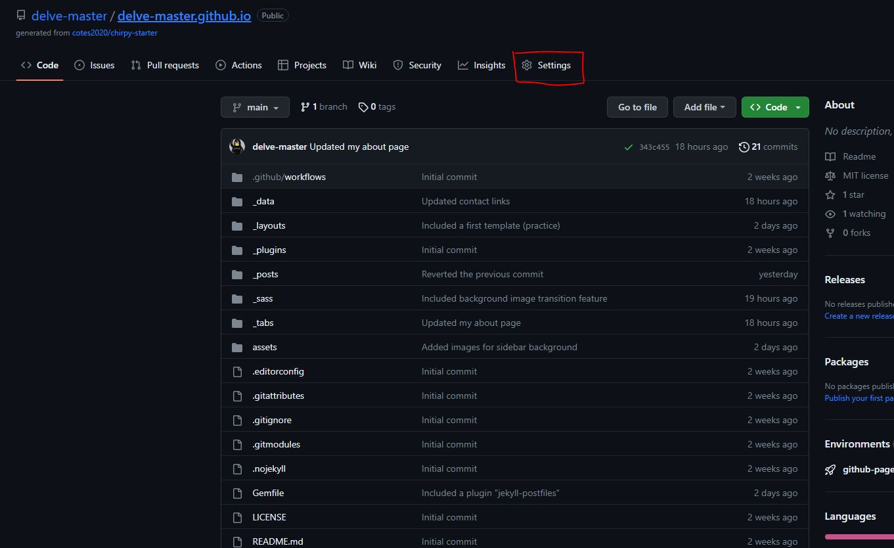Image resolution: width=894 pixels, height=548 pixels.
Task: Click the scales icon beside MIT license
Action: (830, 175)
